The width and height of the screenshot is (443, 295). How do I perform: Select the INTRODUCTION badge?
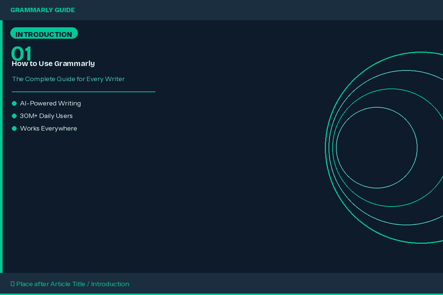coord(44,33)
